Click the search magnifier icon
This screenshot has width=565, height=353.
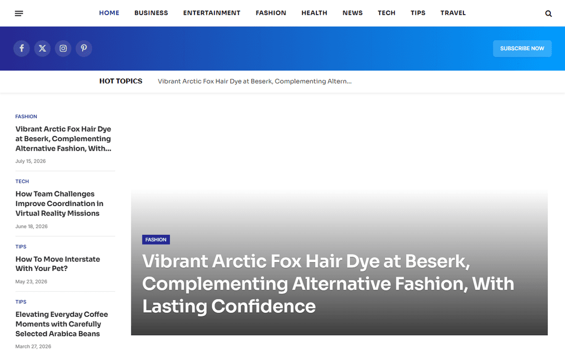[548, 14]
